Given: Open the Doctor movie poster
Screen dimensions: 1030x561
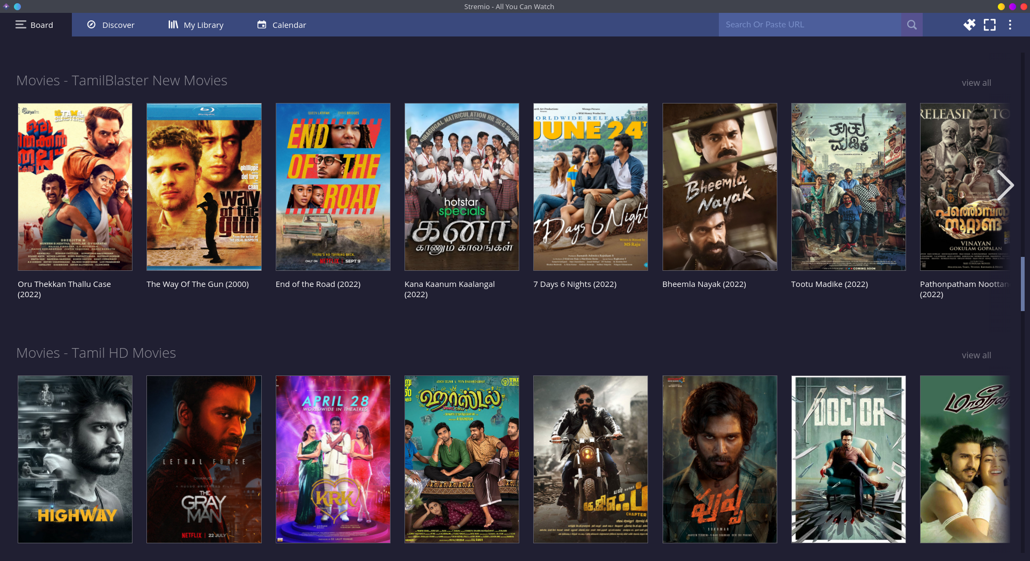Looking at the screenshot, I should [849, 459].
